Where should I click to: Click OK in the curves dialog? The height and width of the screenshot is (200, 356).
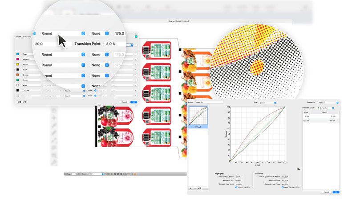click(336, 192)
